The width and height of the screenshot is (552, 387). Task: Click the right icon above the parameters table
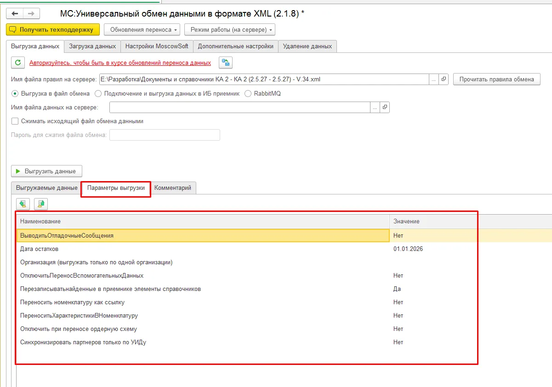[41, 204]
